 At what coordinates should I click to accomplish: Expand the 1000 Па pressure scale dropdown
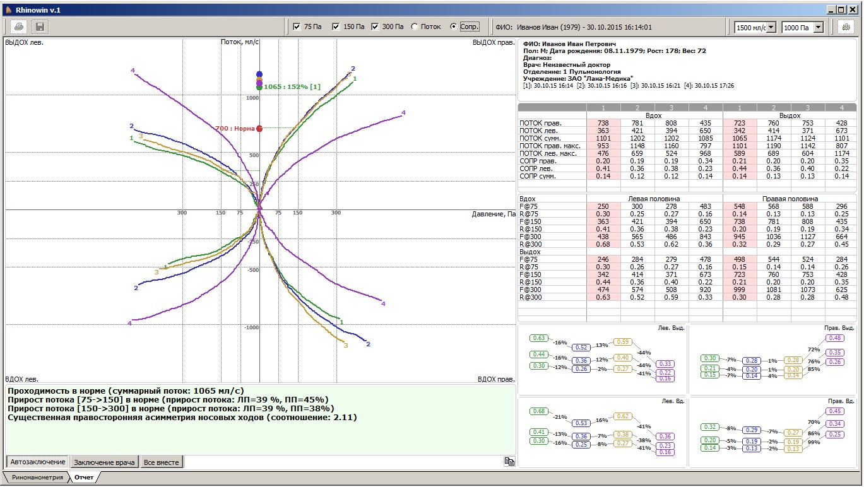coord(818,28)
